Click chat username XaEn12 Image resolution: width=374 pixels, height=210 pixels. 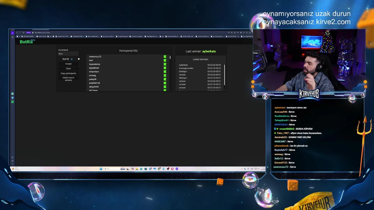[279, 158]
